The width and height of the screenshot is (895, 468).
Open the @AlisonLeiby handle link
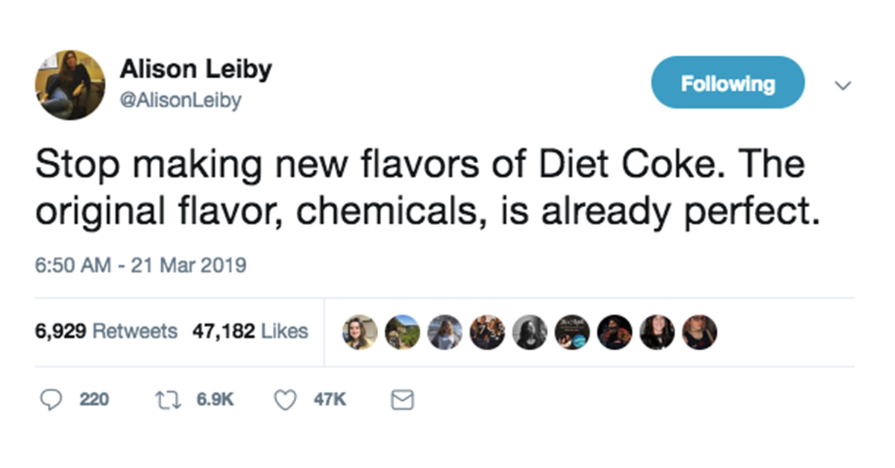pos(180,100)
